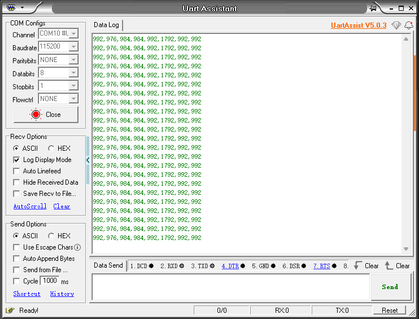Click the RXD signal indicator
The image size is (419, 319).
(182, 266)
